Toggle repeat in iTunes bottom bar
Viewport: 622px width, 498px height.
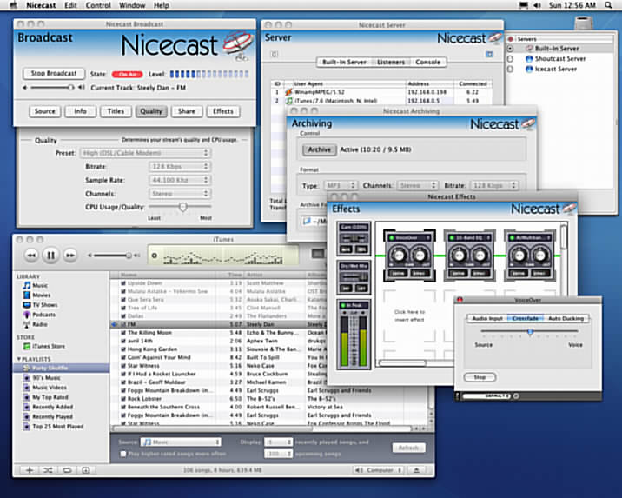[x=67, y=470]
